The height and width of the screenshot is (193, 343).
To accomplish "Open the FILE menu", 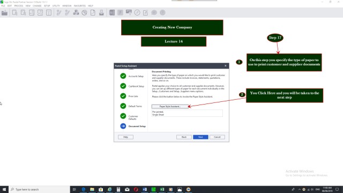I will [3, 6].
